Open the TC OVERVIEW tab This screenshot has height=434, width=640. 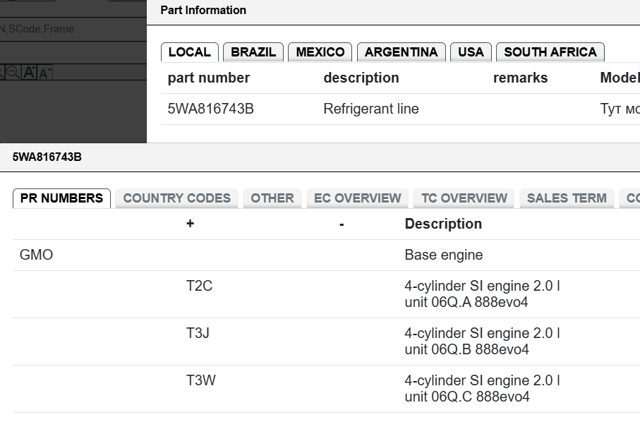coord(464,198)
